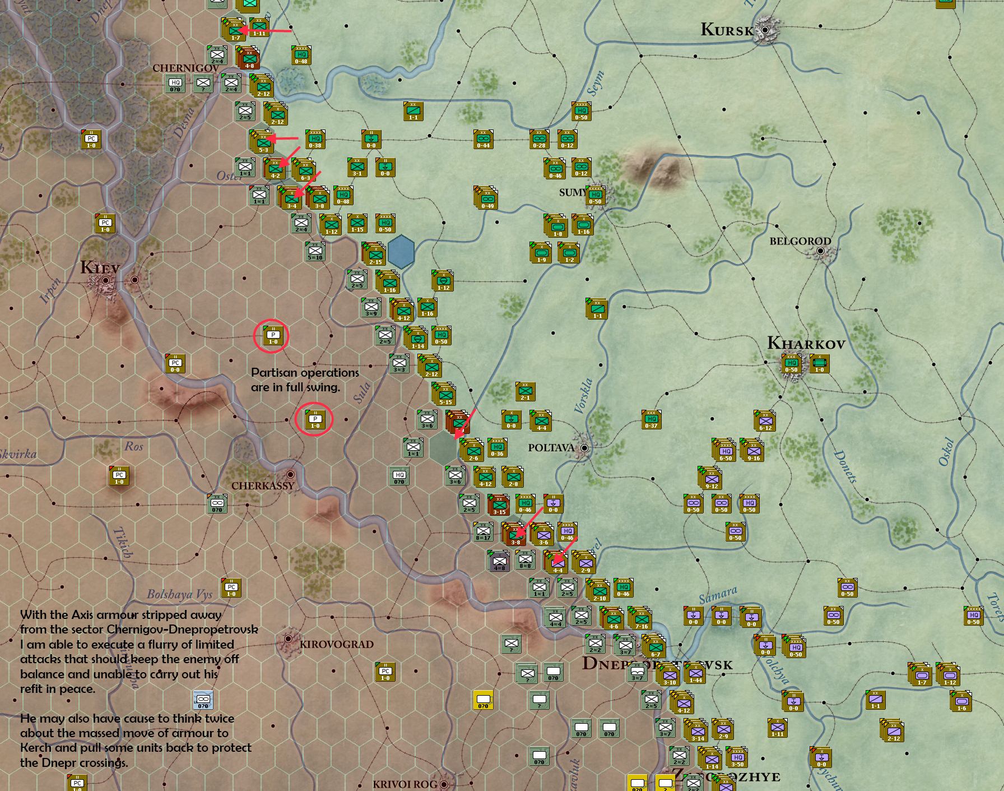Viewport: 1004px width, 791px height.
Task: Click the "Kharkov" city label
Action: point(806,343)
